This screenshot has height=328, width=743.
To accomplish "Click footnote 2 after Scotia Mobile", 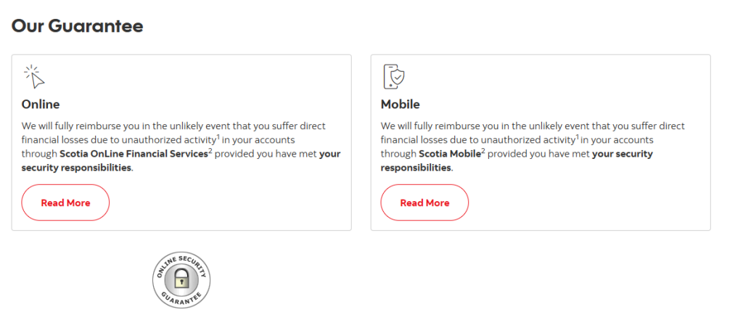I will click(x=483, y=151).
